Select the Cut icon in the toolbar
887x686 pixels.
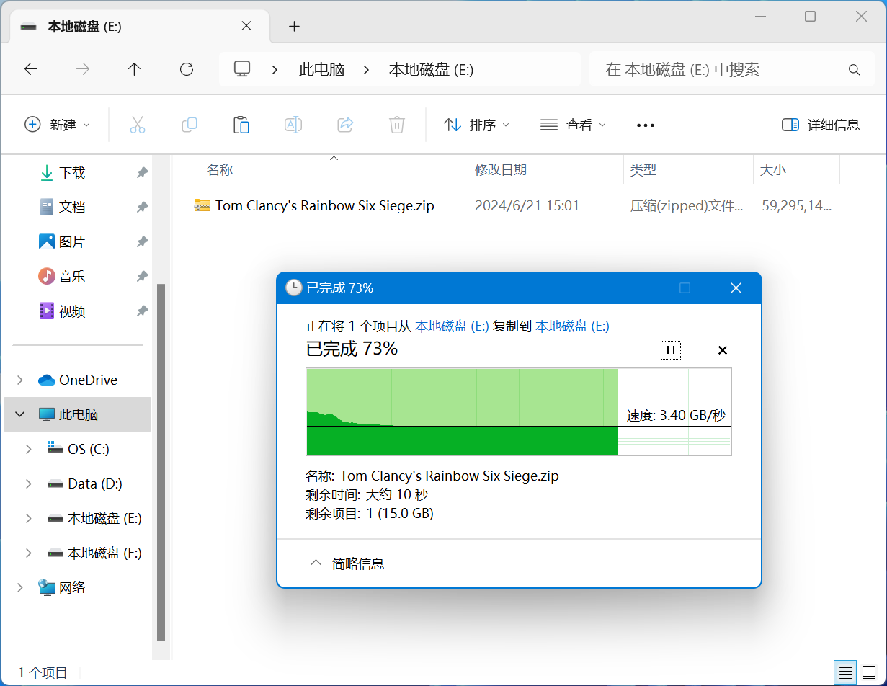coord(138,124)
